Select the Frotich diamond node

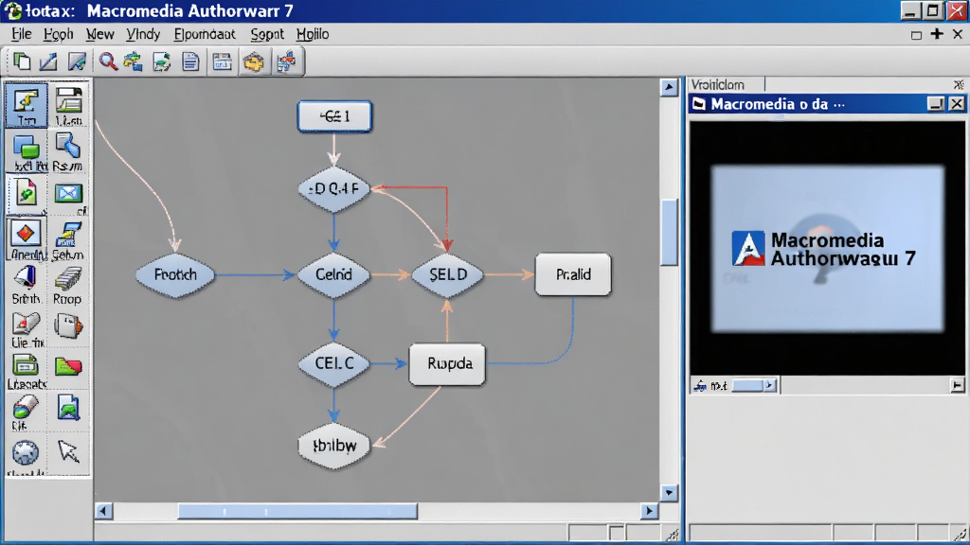tap(175, 274)
